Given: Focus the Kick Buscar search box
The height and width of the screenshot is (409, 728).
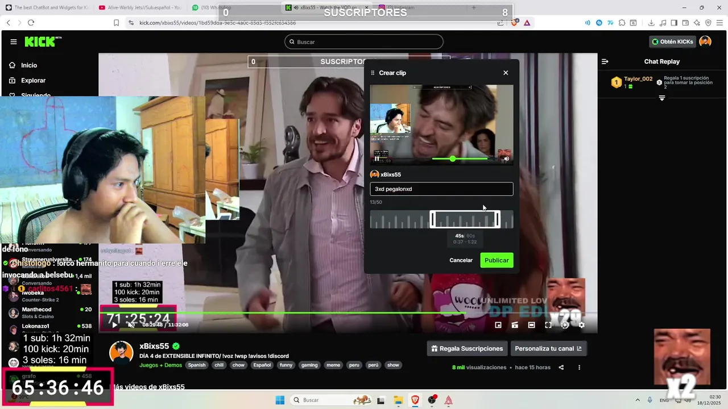Looking at the screenshot, I should 364,41.
